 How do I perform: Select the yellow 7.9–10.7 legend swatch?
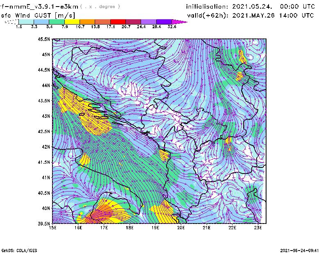[x=72, y=22]
